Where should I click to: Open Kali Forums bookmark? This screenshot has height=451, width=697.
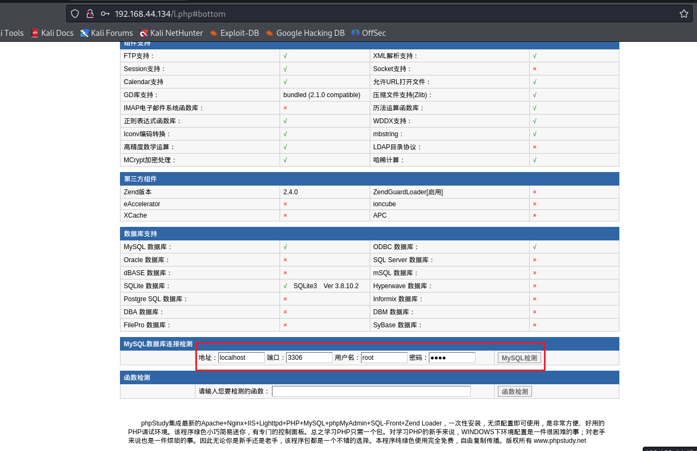(x=106, y=33)
